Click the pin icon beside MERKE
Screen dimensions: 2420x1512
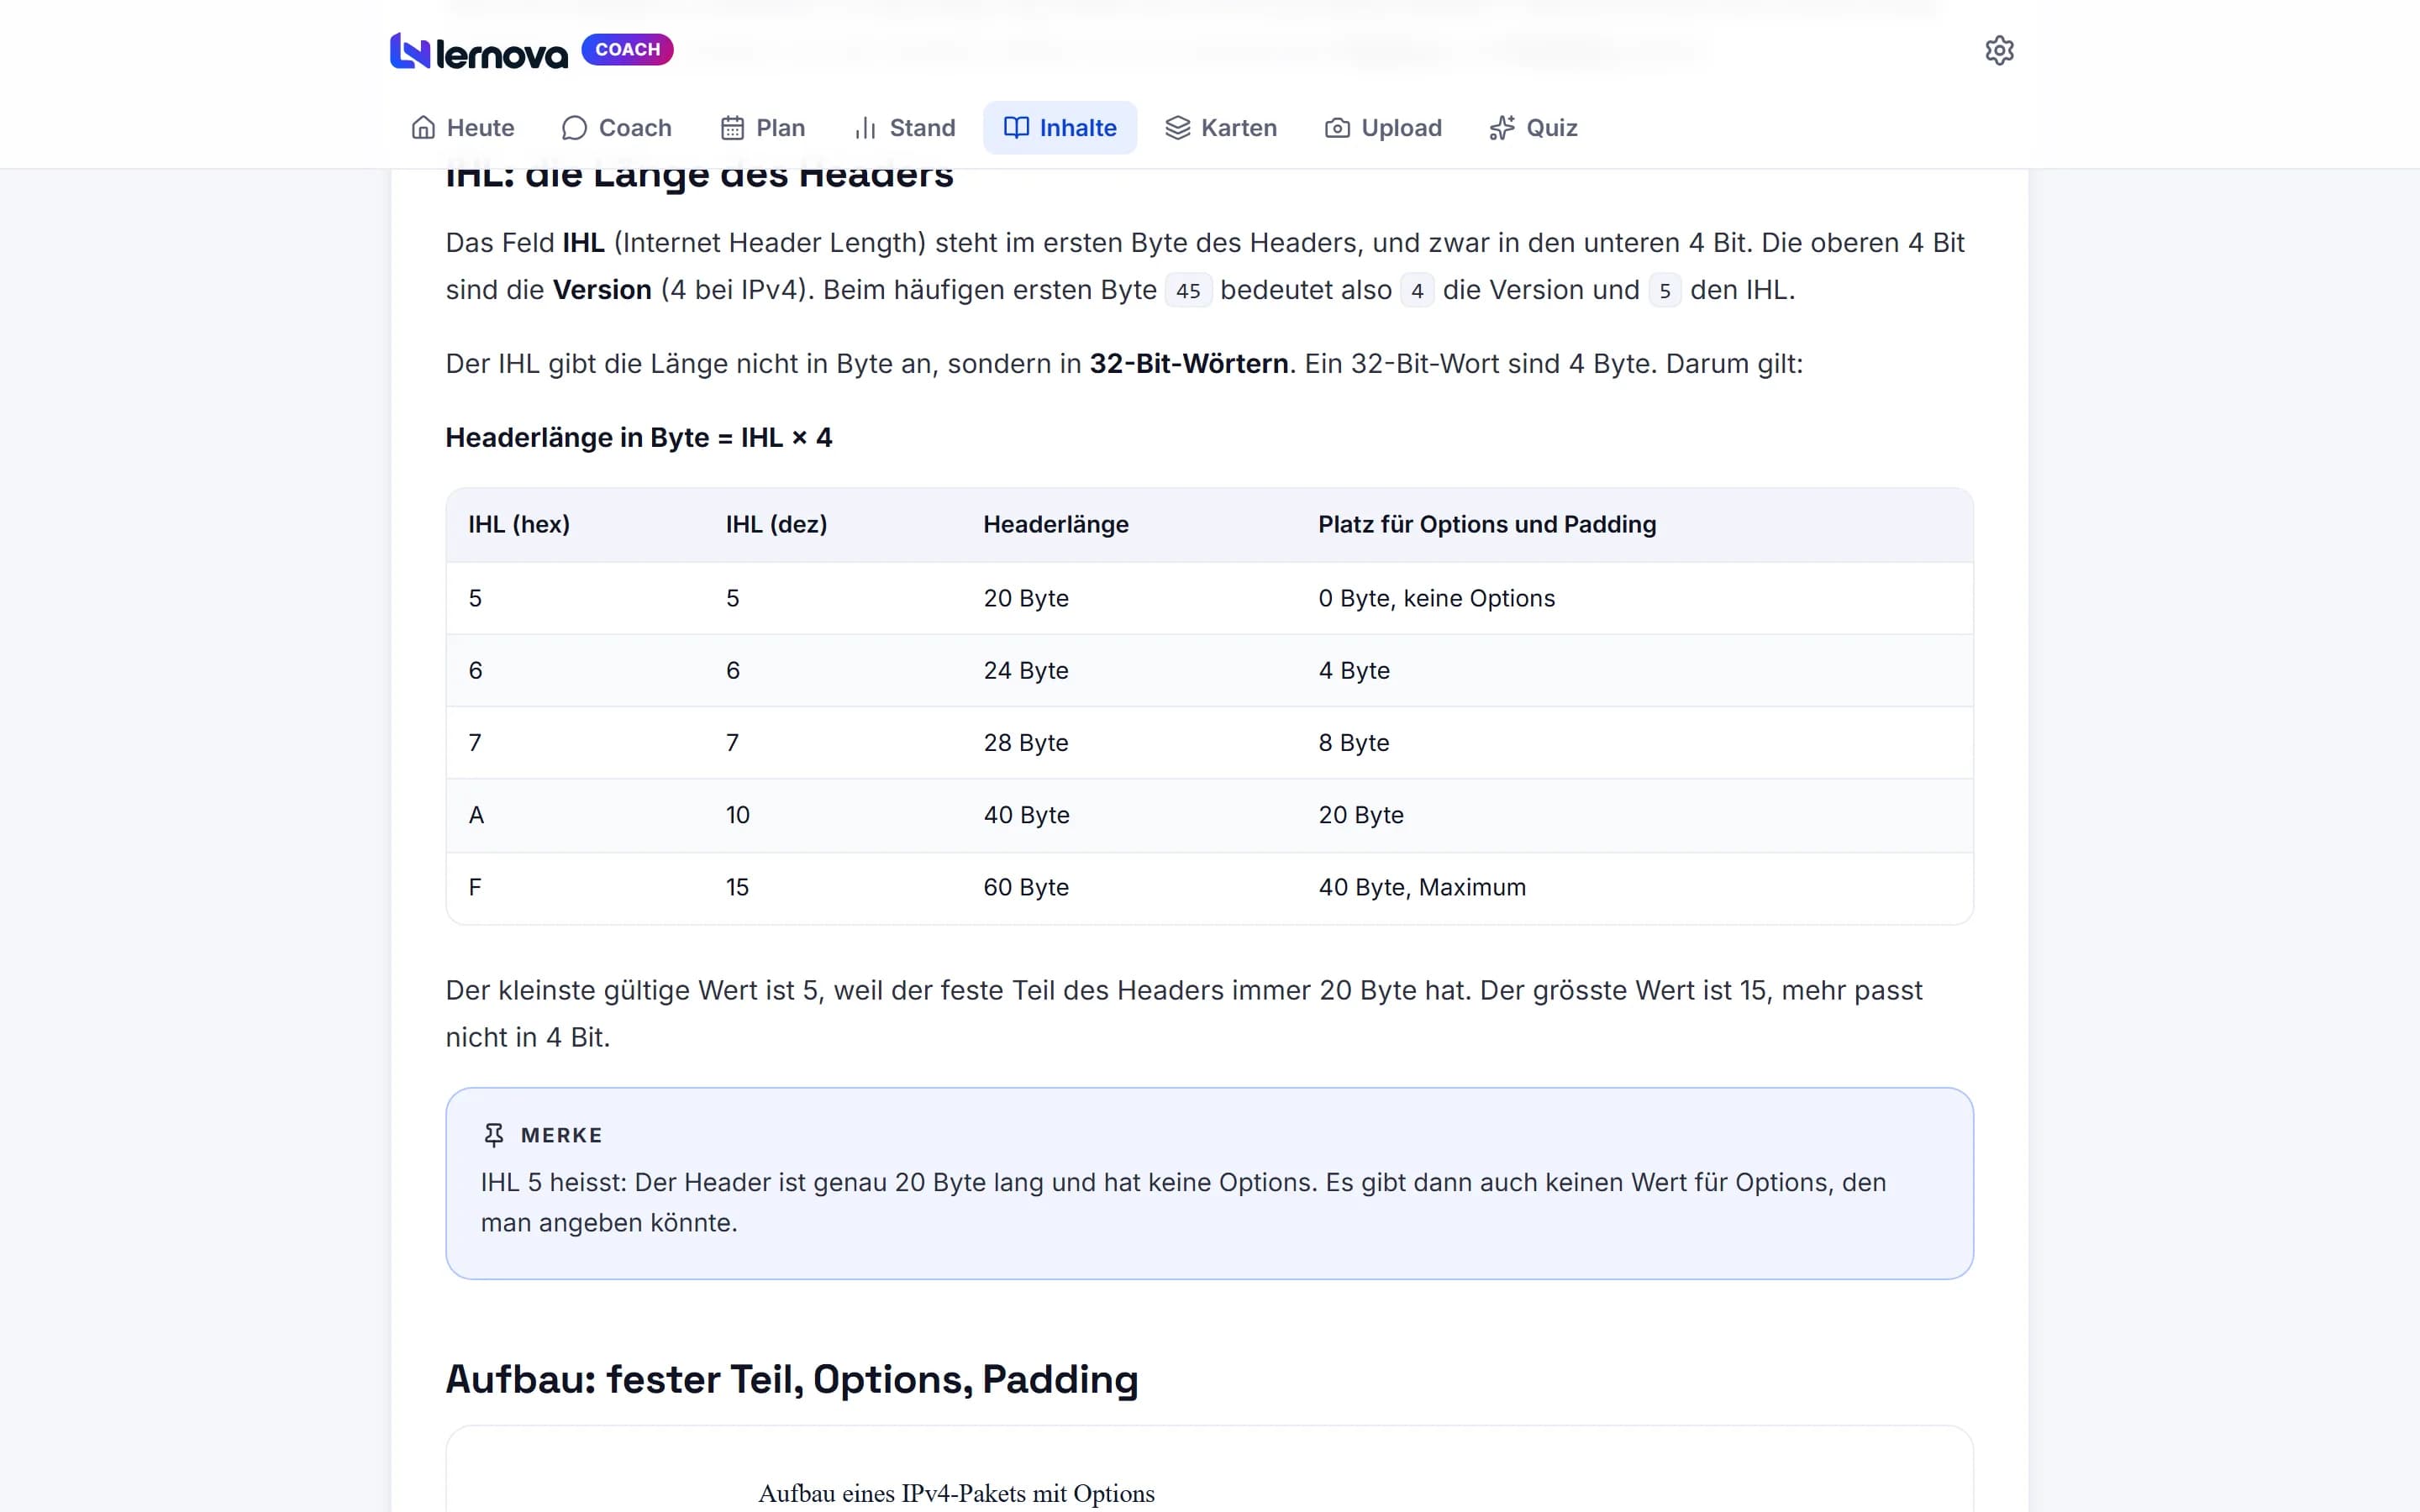pyautogui.click(x=493, y=1134)
